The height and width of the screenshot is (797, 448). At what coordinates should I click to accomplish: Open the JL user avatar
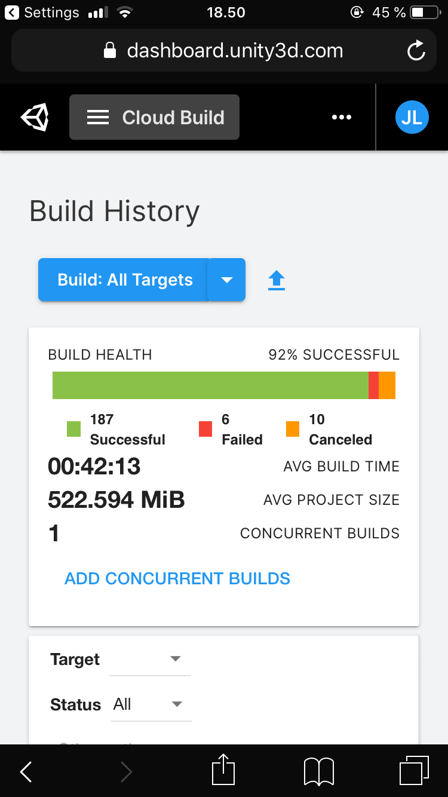click(412, 117)
